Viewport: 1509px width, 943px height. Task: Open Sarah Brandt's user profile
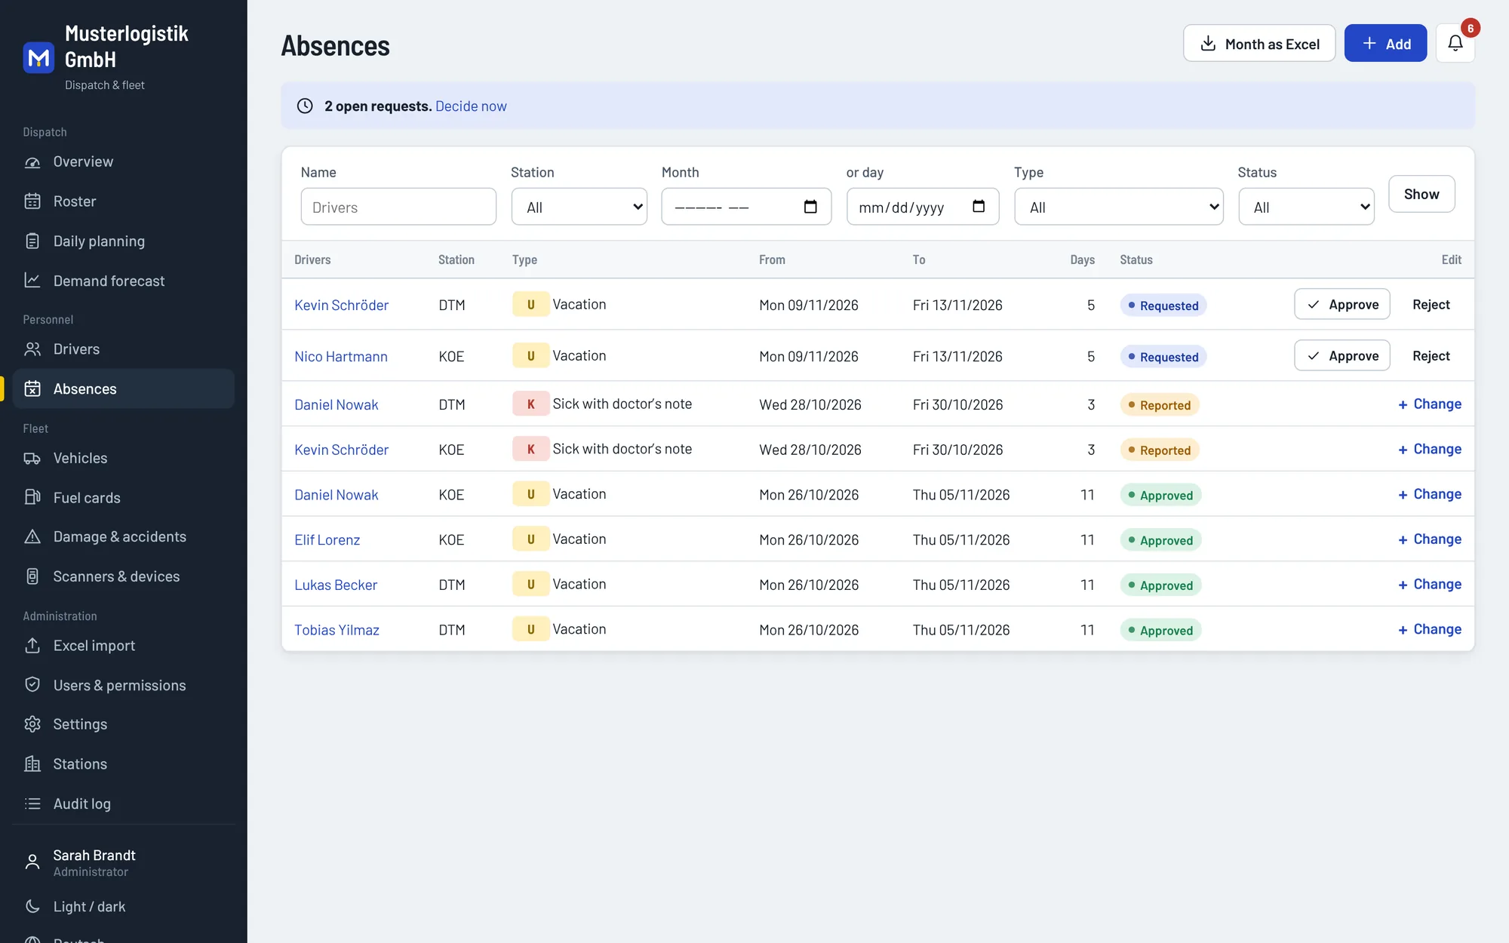coord(124,862)
